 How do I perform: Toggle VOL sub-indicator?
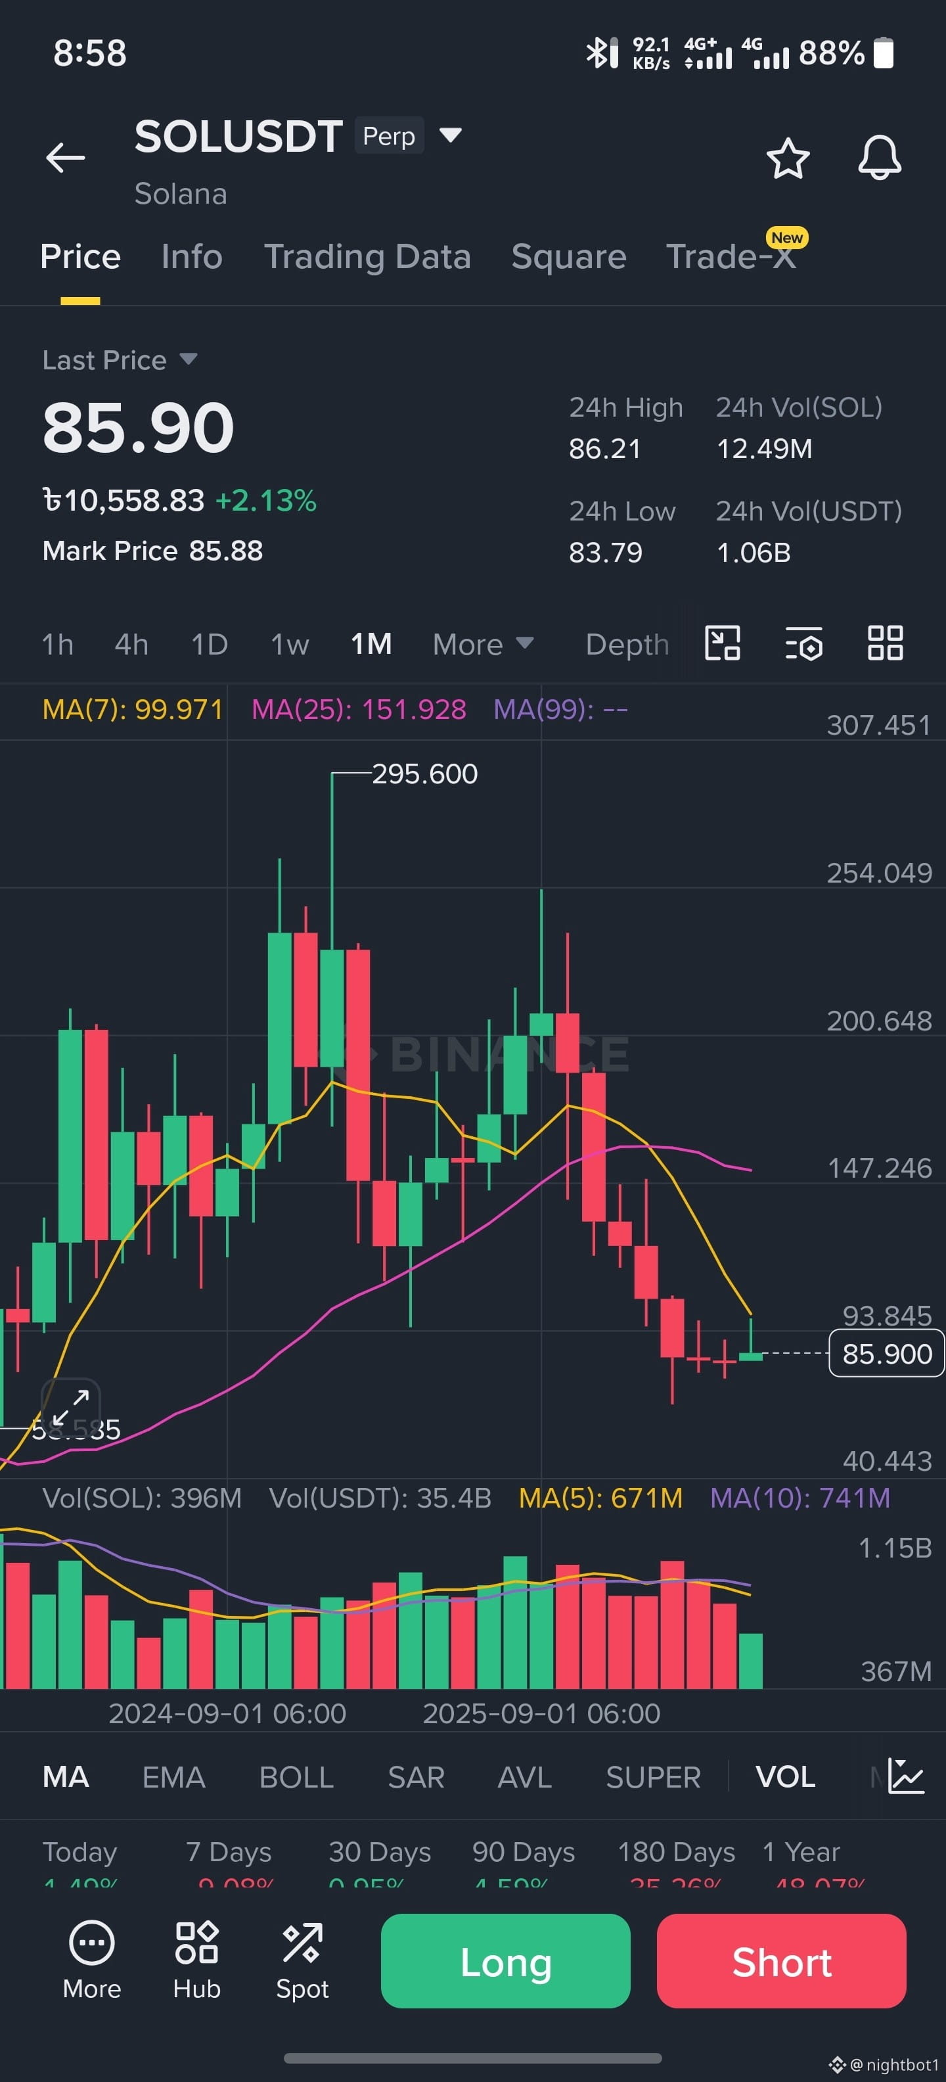coord(785,1776)
